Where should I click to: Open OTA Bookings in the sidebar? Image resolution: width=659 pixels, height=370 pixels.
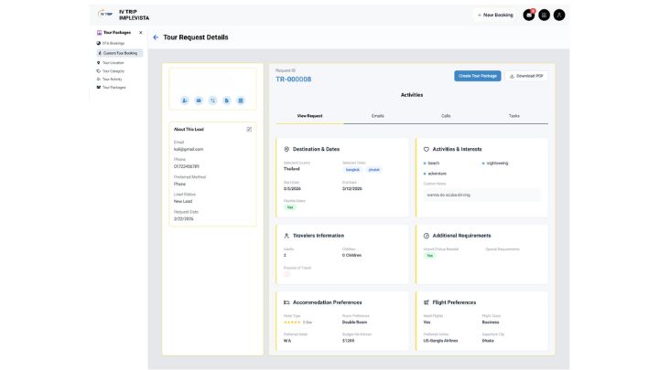pos(113,43)
